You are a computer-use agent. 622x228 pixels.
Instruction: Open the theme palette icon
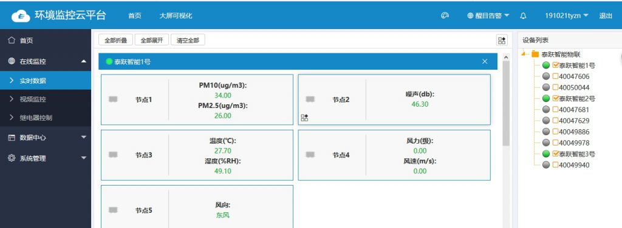445,16
